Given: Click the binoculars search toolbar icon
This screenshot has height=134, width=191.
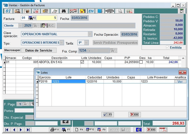Looking at the screenshot, I should pos(63,11).
